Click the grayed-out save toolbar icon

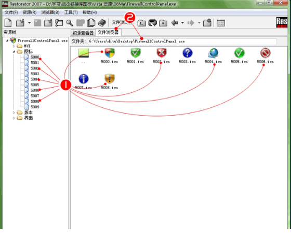pos(37,23)
